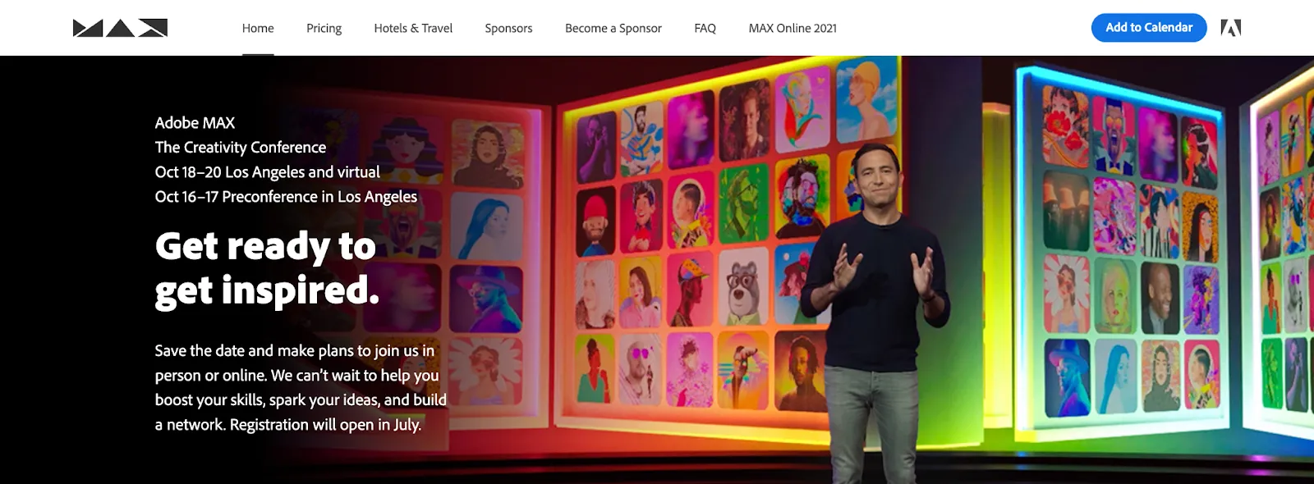Click 'Oct 18–20 Los Angeles and virtual' line
Viewport: 1314px width, 484px height.
point(268,172)
